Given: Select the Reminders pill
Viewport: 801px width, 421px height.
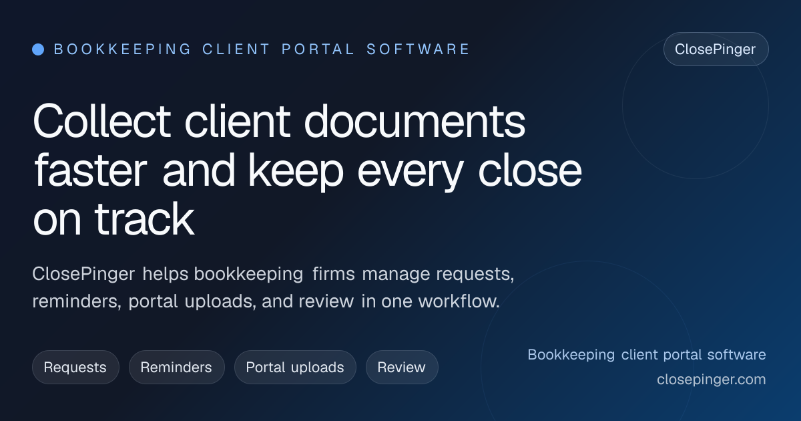Looking at the screenshot, I should 176,368.
